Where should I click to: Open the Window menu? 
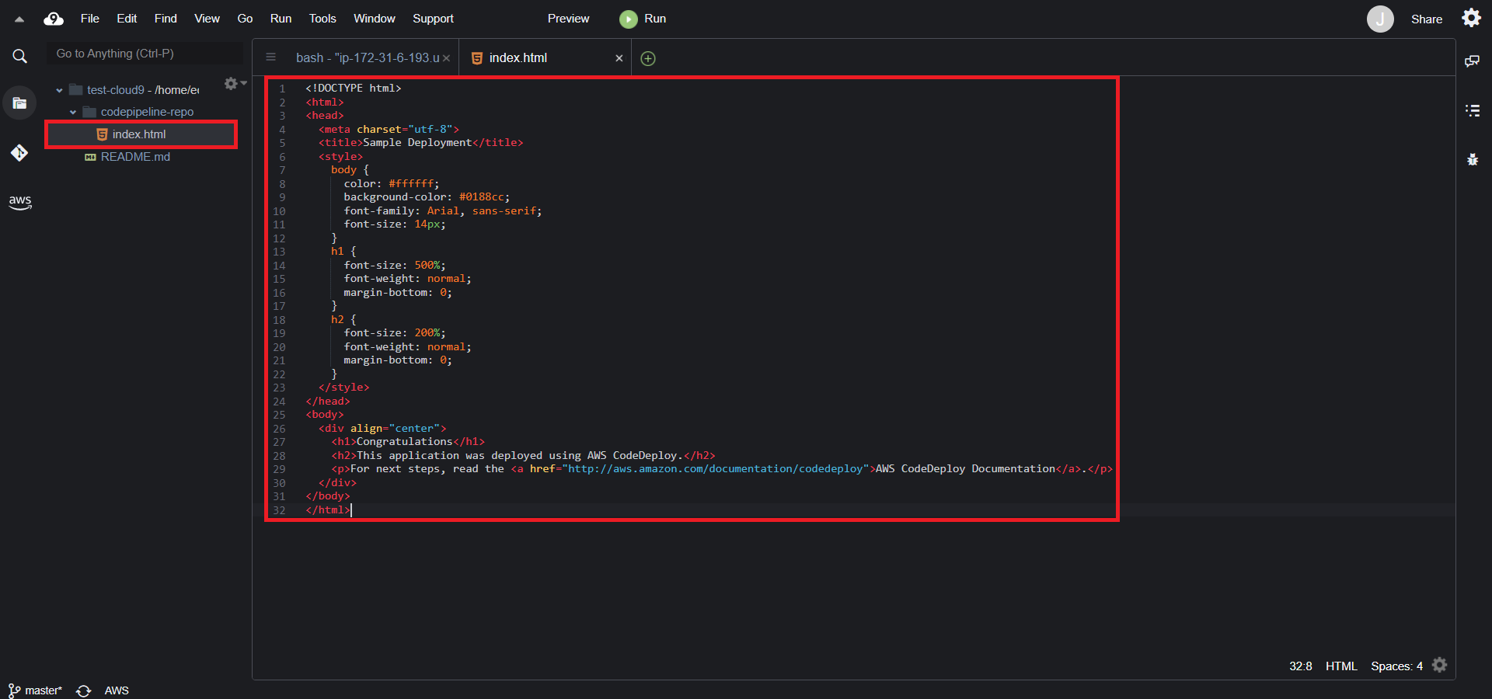pos(375,19)
